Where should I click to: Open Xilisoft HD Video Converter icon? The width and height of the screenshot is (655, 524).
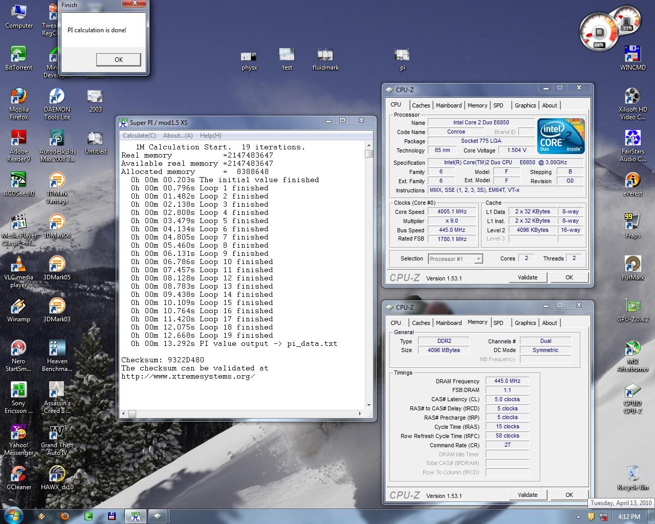pos(633,103)
